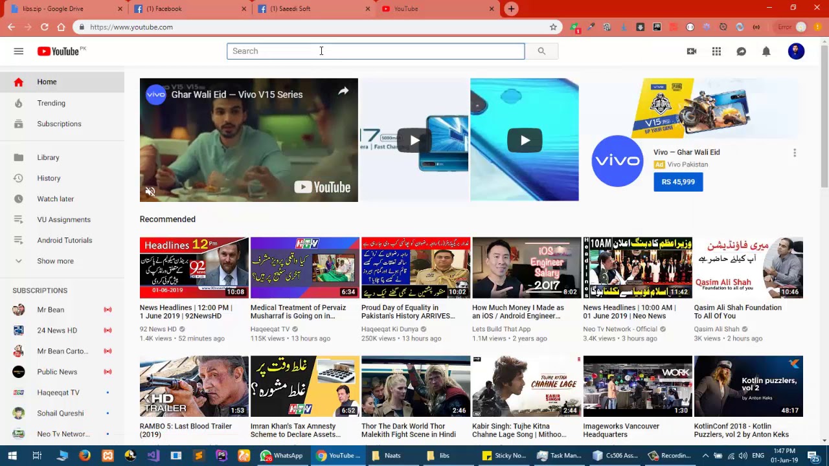Open Chrome home button
The image size is (829, 466).
(61, 27)
